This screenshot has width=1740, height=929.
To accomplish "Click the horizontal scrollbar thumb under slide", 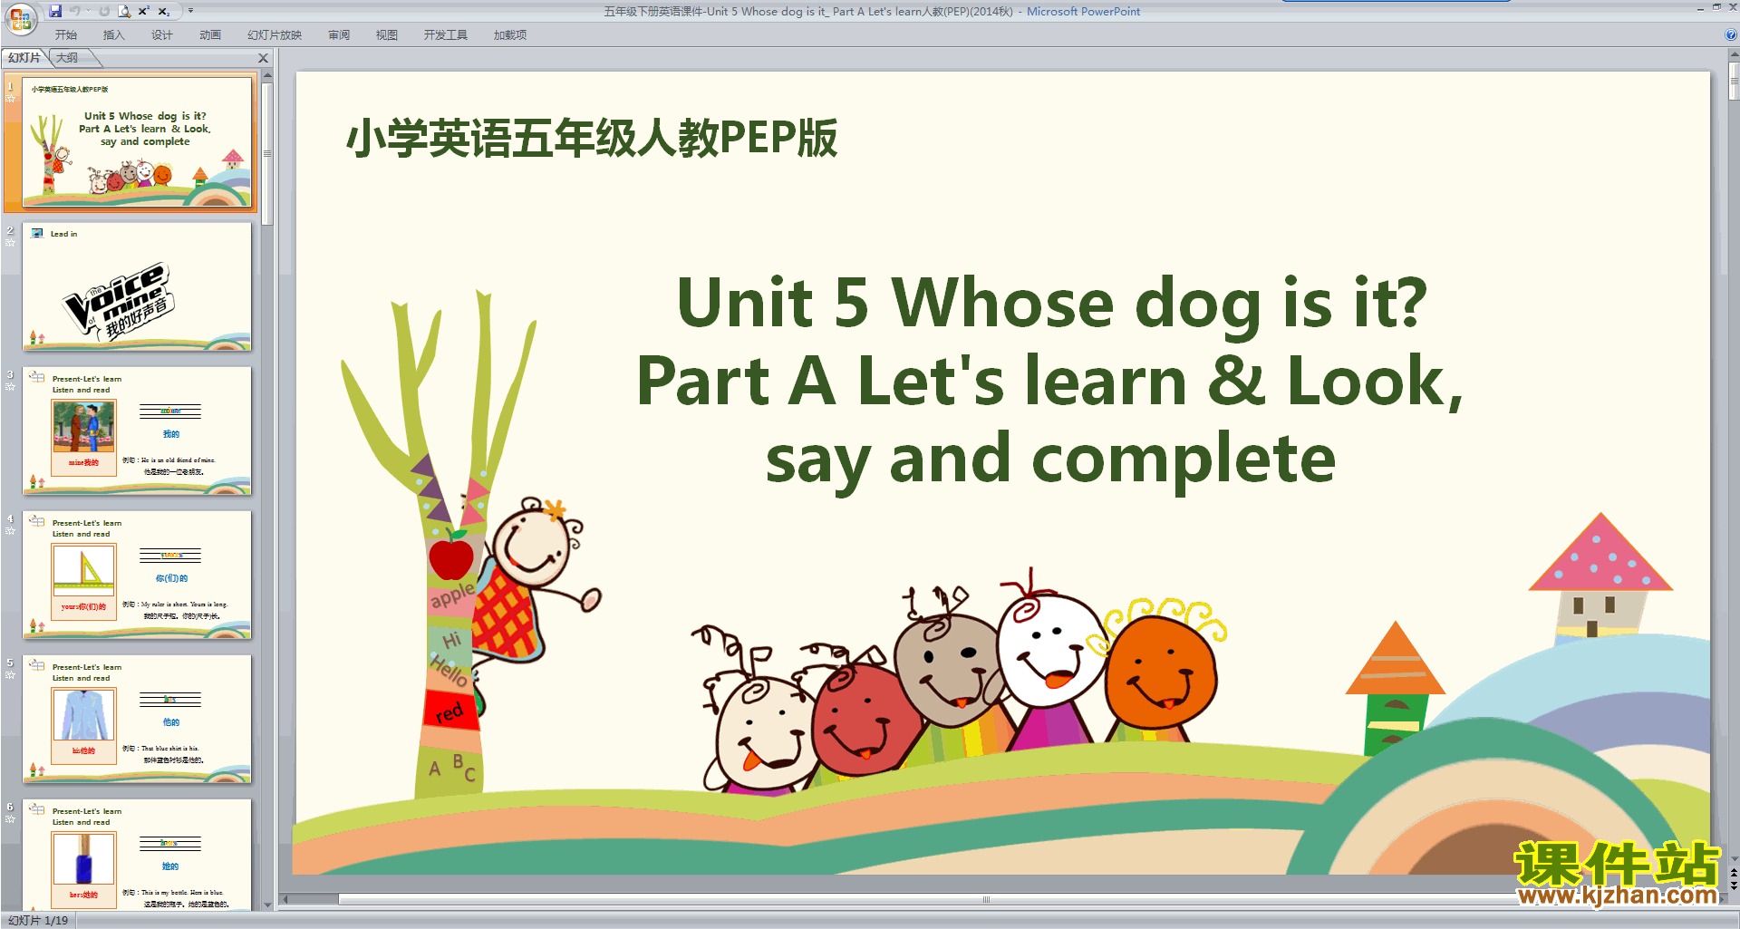I will click(986, 900).
